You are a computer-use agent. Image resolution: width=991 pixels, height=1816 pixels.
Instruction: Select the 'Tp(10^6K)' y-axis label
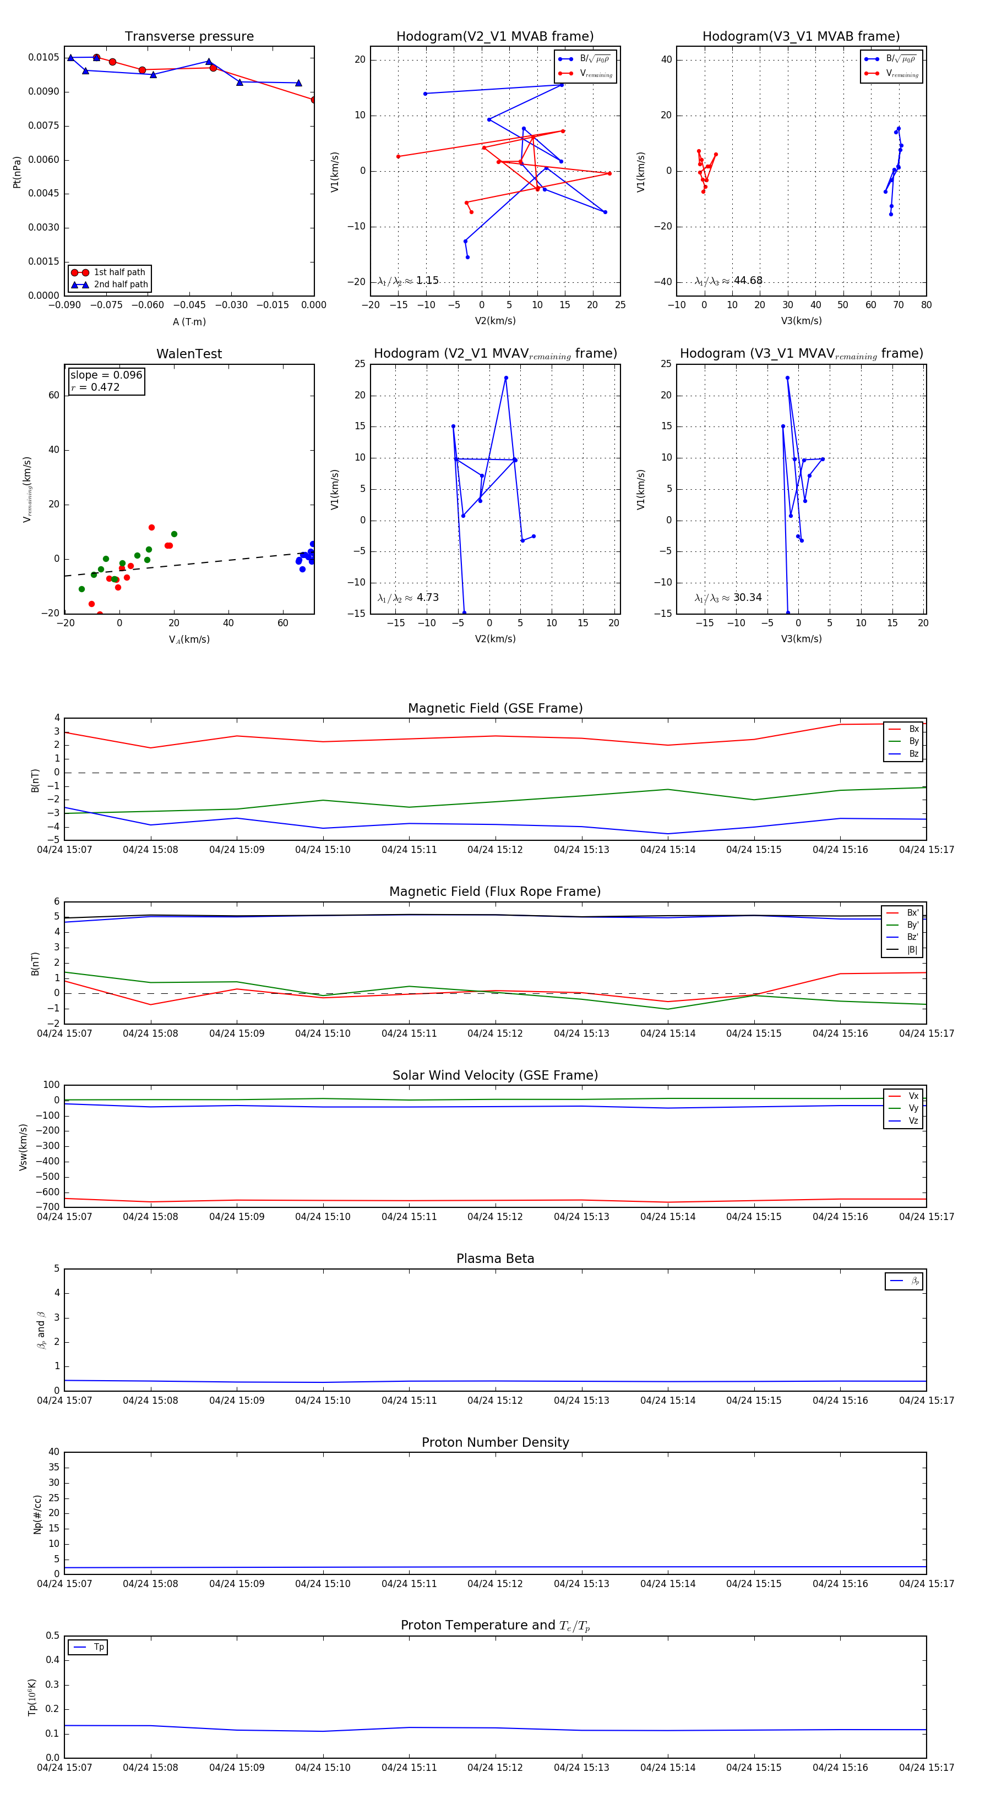32,1697
